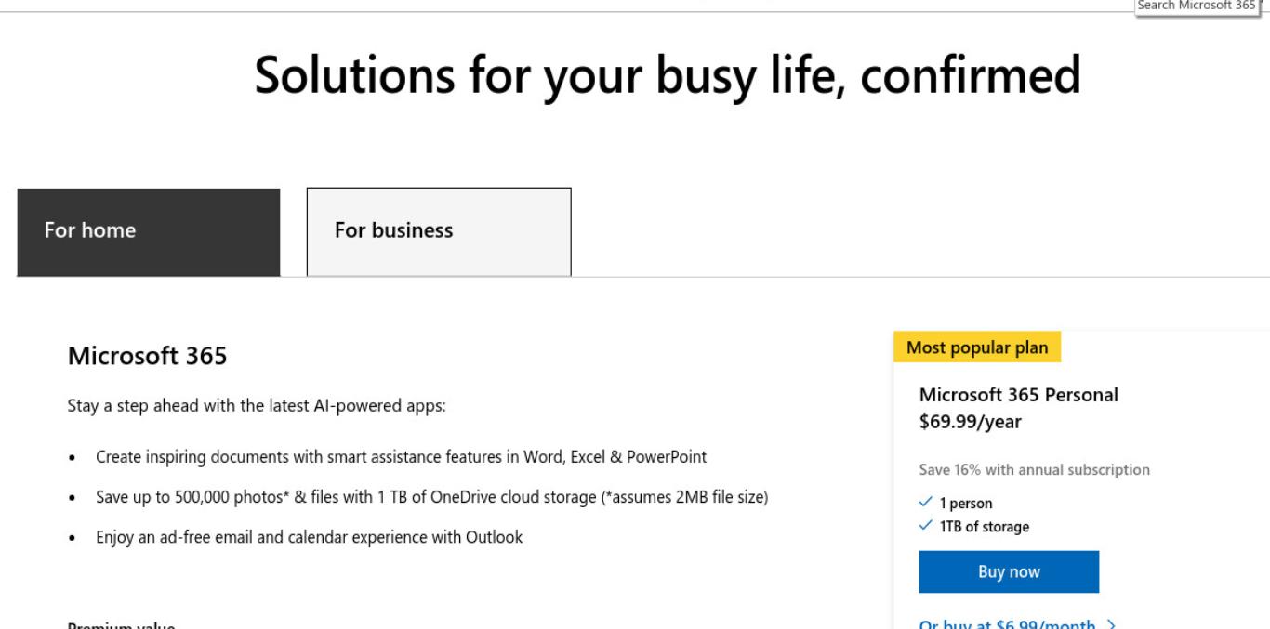Click the 1 person feature text
This screenshot has width=1270, height=629.
[x=966, y=504]
